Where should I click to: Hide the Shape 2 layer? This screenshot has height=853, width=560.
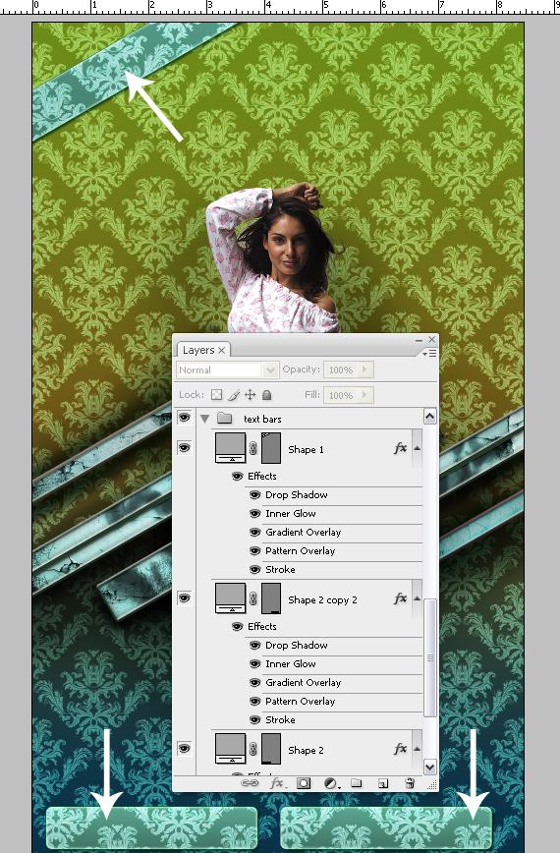185,748
